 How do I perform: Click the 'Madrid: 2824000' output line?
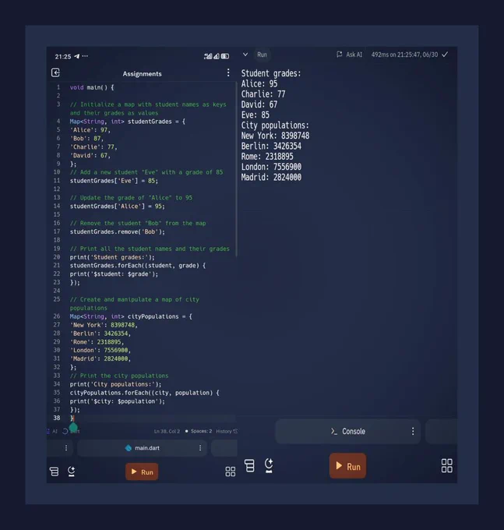coord(271,177)
